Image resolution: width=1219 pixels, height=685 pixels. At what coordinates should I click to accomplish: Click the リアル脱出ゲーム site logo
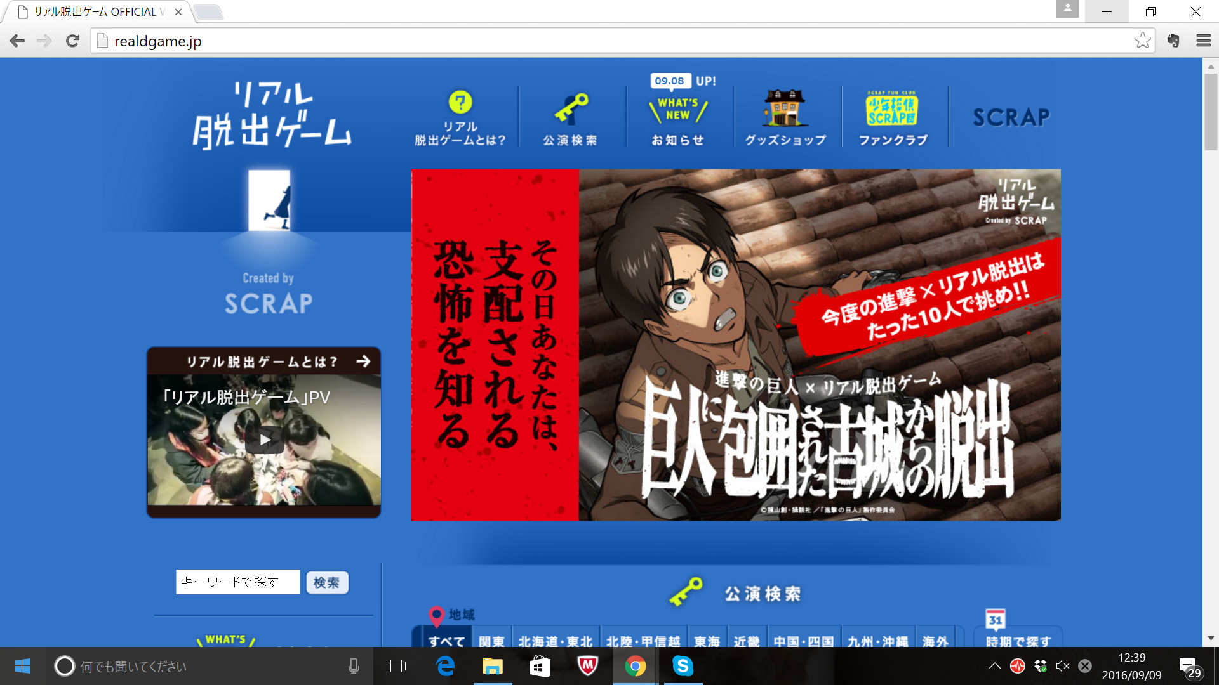pos(272,115)
